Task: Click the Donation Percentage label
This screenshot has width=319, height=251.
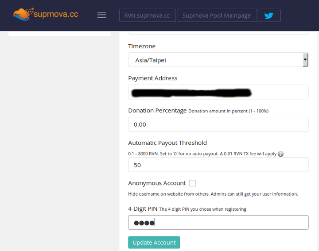Action: pos(157,111)
